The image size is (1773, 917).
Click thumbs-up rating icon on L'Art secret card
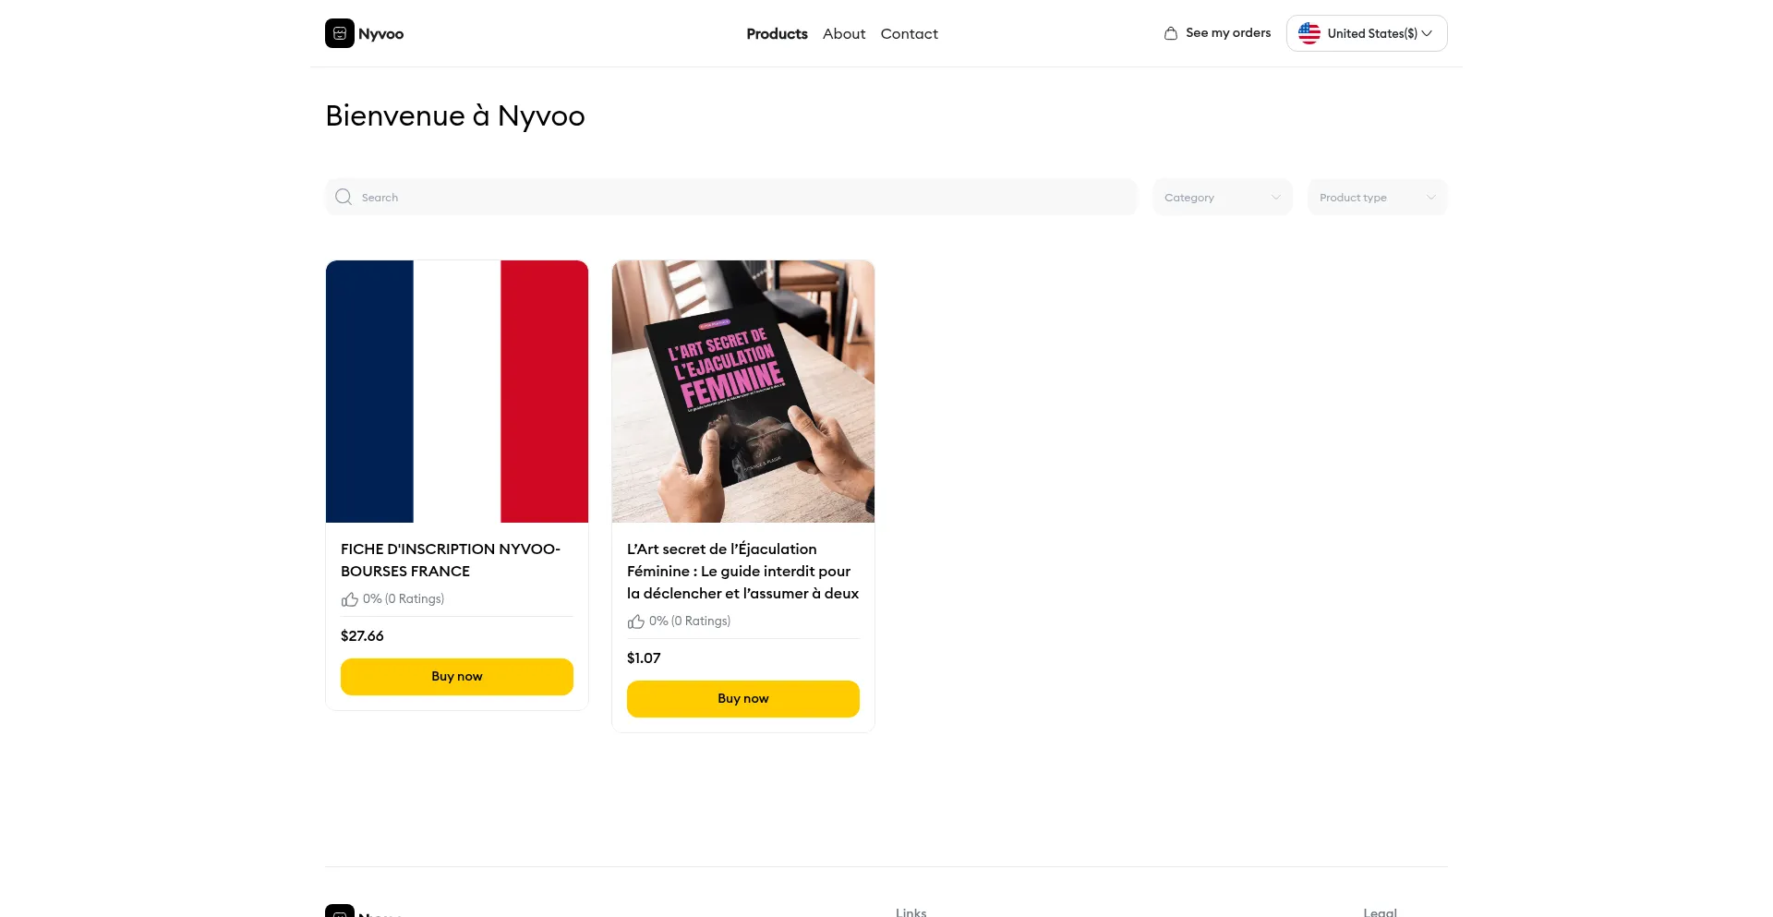point(636,621)
